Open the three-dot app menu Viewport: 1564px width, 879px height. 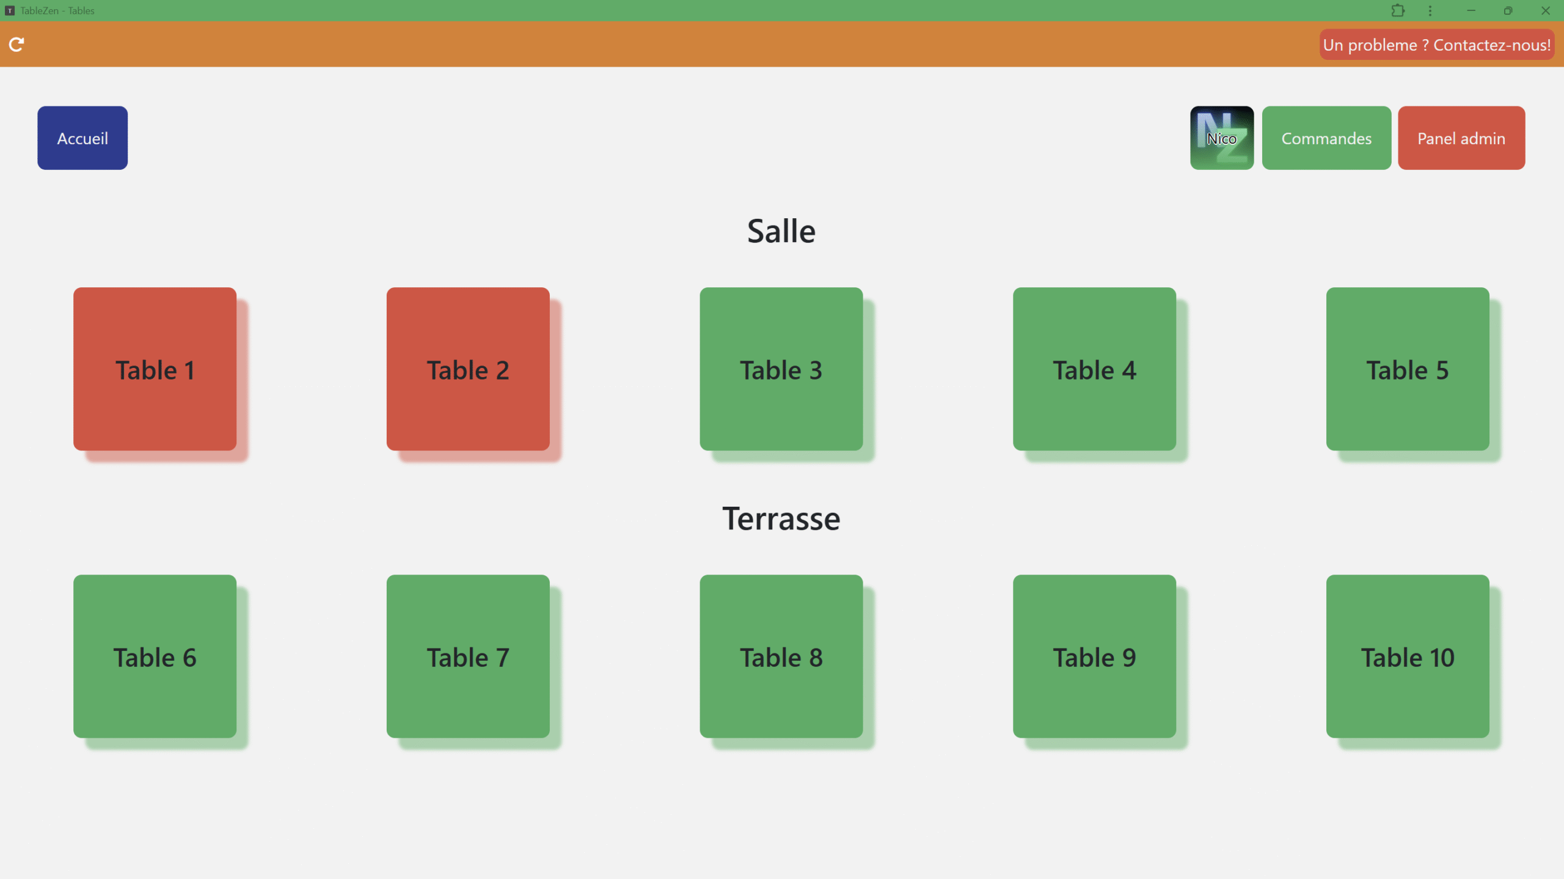pos(1430,10)
